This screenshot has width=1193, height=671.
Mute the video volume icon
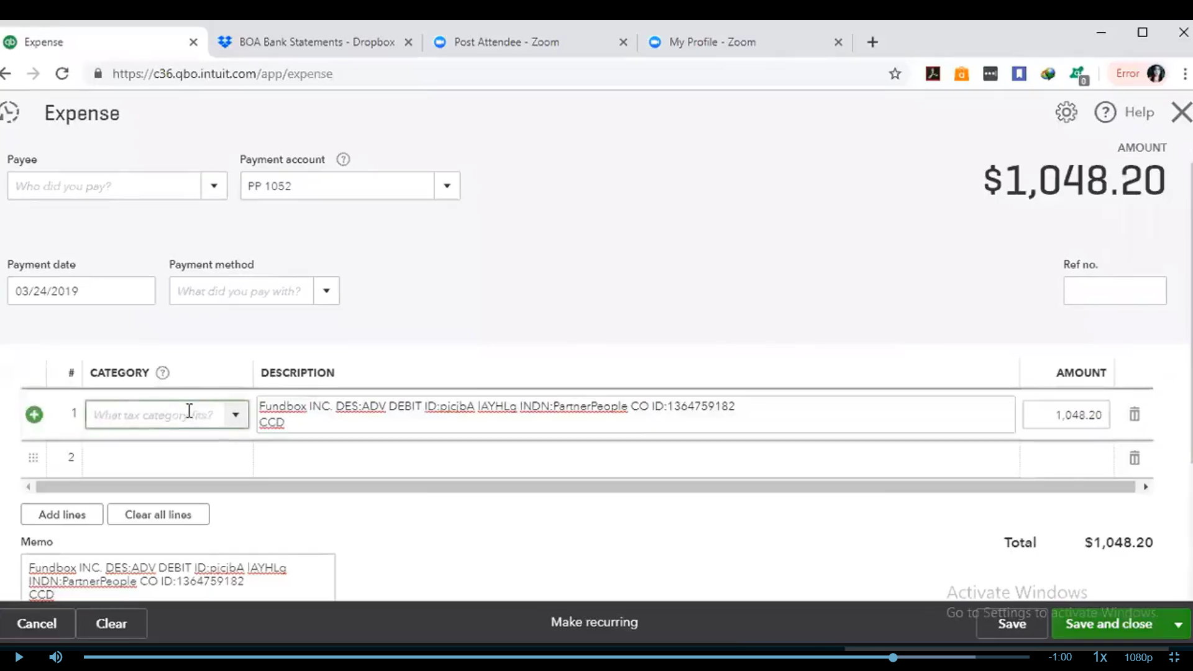point(56,657)
